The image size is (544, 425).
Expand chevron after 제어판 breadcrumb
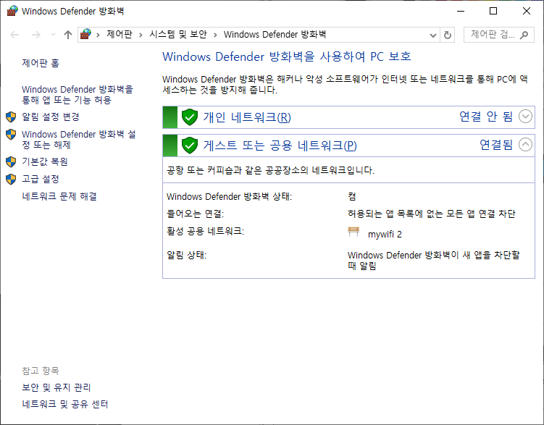141,35
